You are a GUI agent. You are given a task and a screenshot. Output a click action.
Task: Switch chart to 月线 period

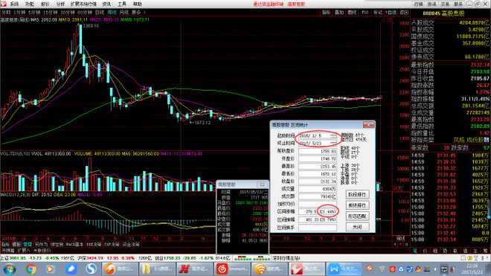124,12
